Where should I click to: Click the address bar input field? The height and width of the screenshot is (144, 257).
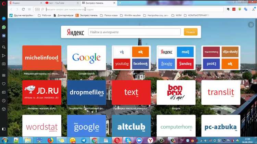(x=134, y=9)
